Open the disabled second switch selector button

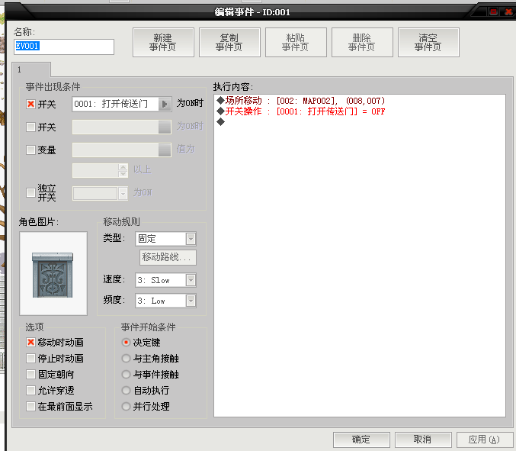[165, 127]
